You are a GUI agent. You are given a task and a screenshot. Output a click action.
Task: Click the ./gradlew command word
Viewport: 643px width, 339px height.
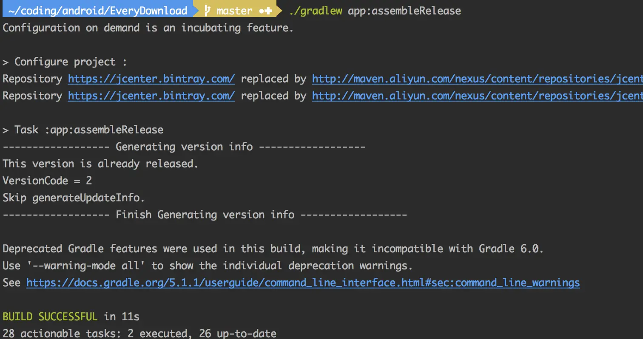coord(315,11)
